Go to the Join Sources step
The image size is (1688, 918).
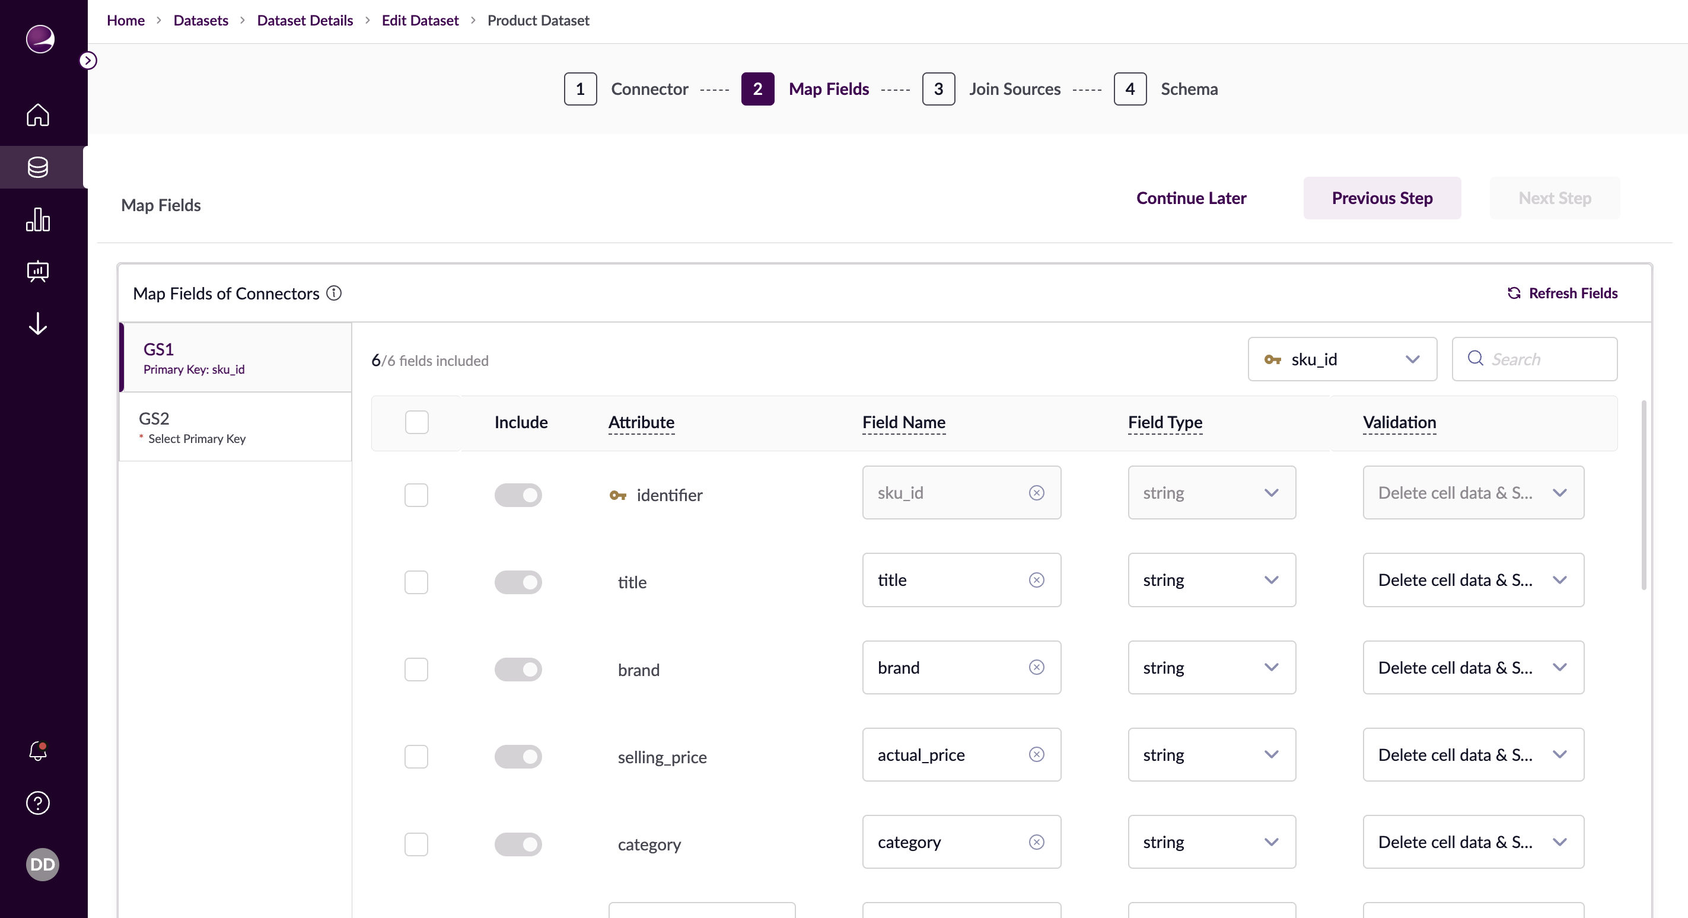coord(1013,88)
